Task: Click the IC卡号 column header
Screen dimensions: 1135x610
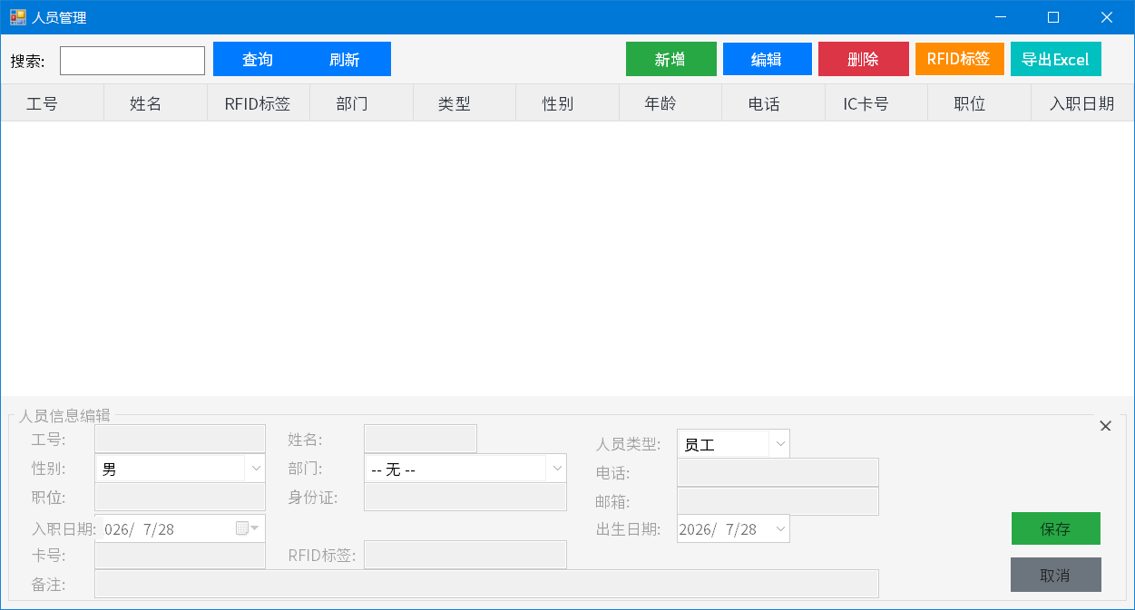Action: [x=876, y=103]
